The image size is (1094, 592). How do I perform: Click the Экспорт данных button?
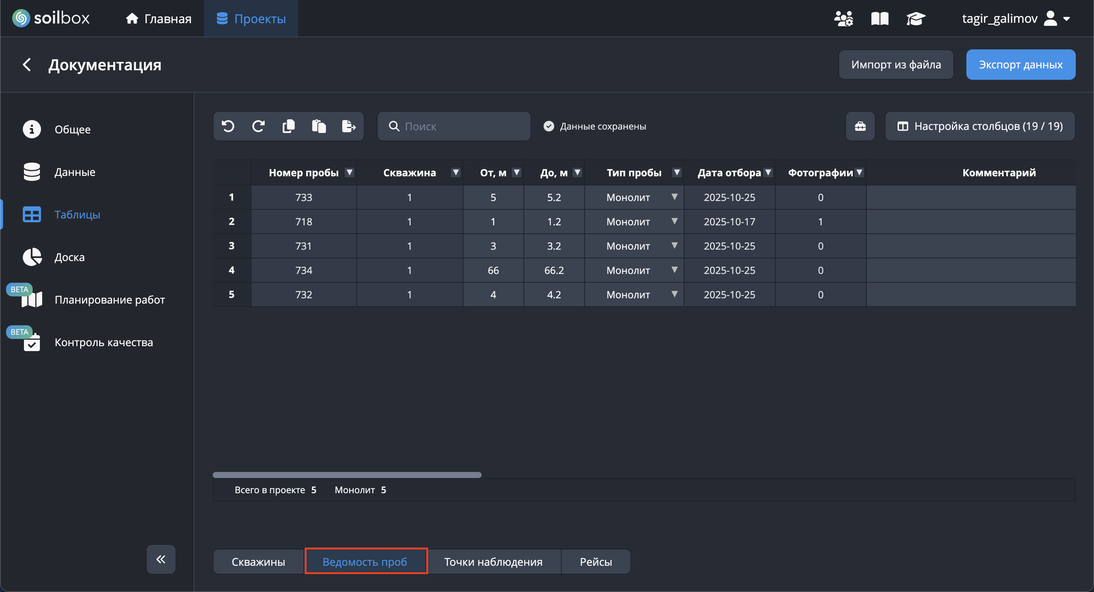click(1020, 65)
